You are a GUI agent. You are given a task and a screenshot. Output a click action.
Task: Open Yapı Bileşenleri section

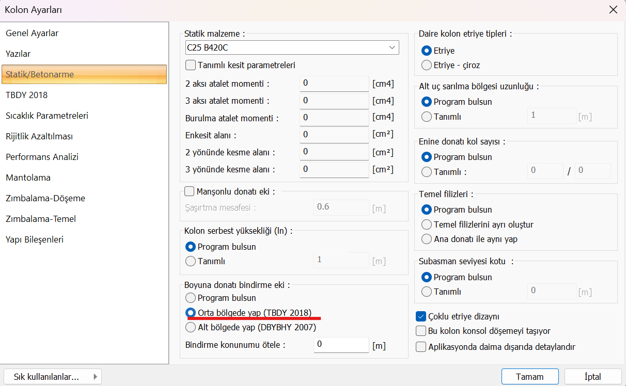(x=84, y=239)
